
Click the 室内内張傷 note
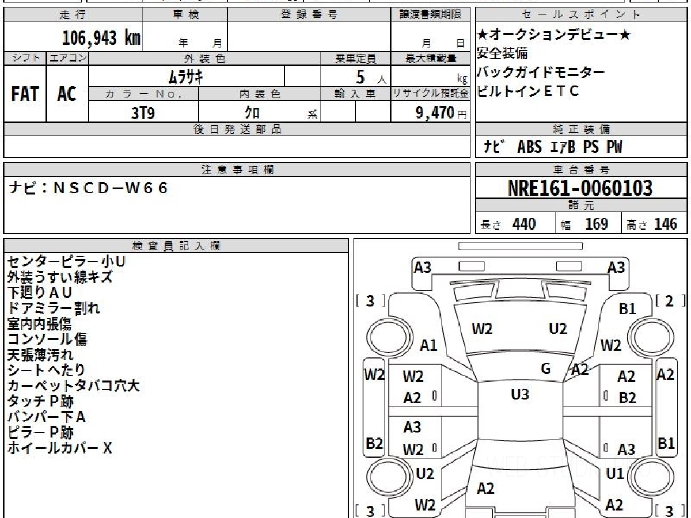tap(40, 323)
